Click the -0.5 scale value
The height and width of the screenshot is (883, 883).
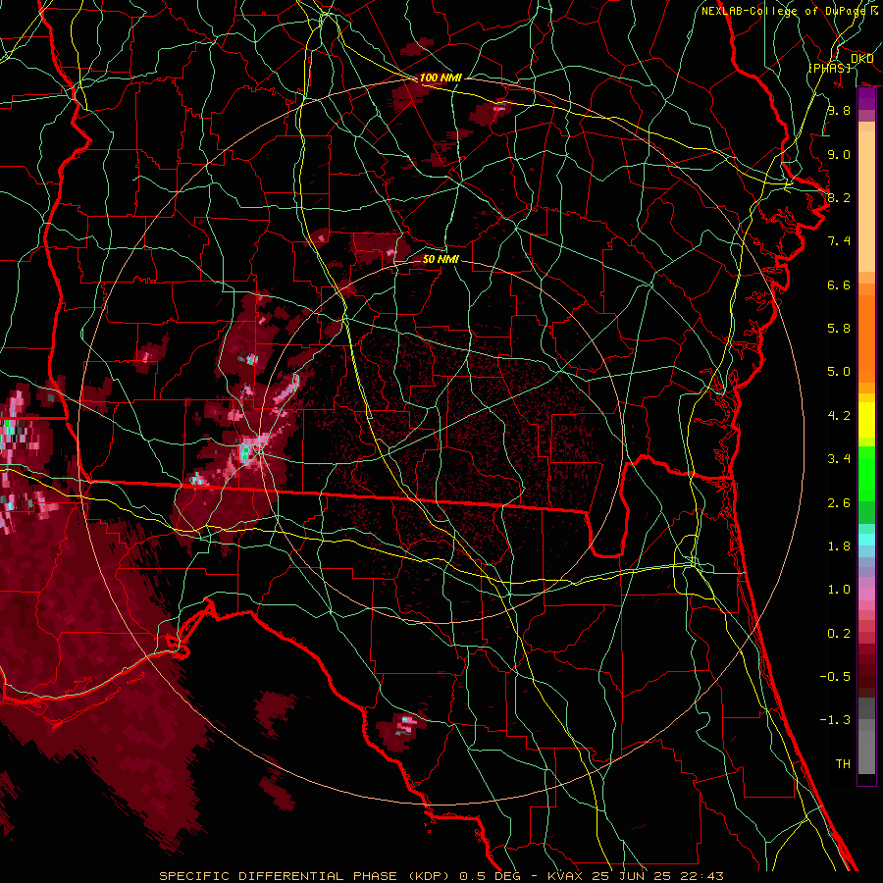point(835,677)
